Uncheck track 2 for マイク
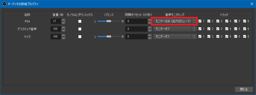 tap(209, 37)
